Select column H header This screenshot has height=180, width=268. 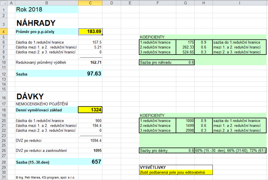tap(204, 3)
